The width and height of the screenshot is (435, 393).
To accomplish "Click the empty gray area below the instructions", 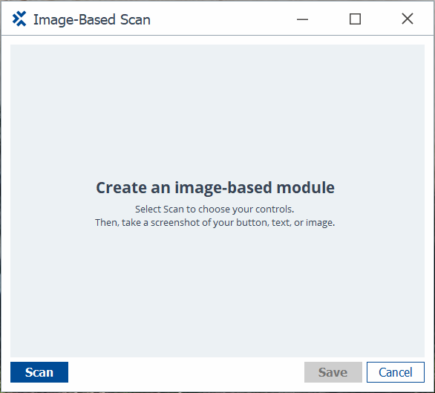I will pyautogui.click(x=218, y=293).
